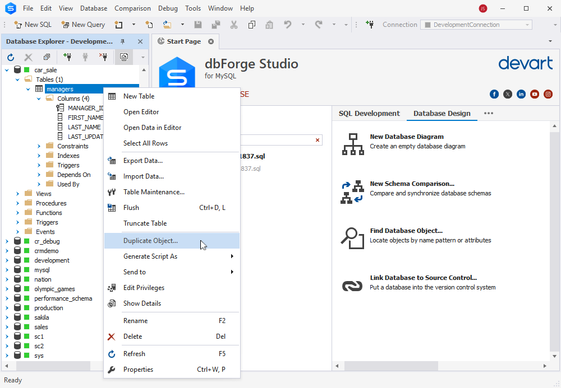Click the Disconnect red-X plug icon in Database Explorer
The image size is (561, 388).
click(103, 57)
